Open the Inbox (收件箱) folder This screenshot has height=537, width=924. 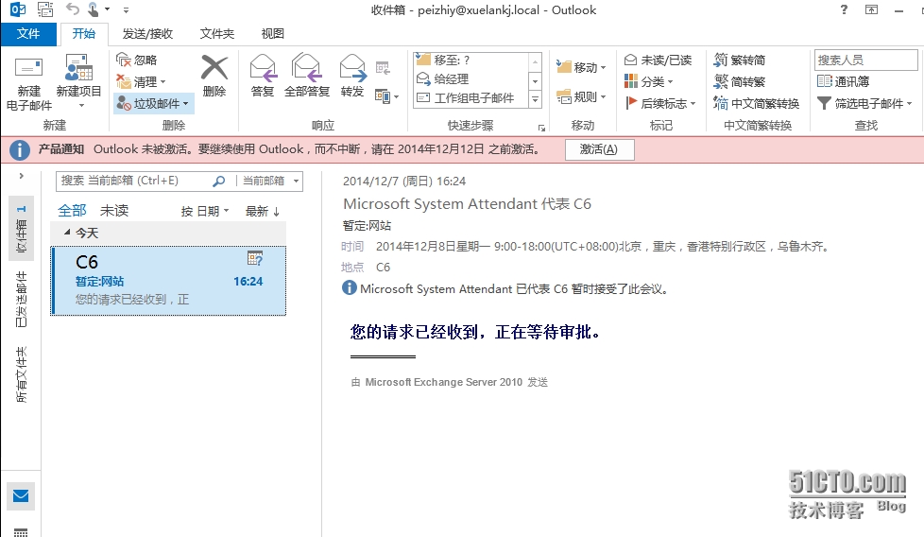[21, 230]
